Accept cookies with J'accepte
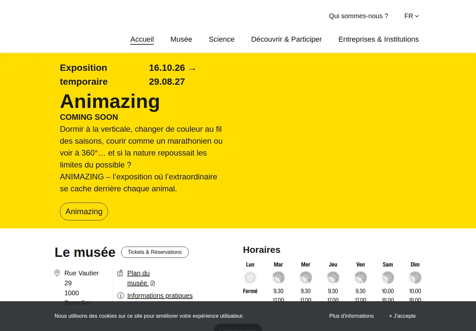The image size is (476, 331). click(x=402, y=316)
